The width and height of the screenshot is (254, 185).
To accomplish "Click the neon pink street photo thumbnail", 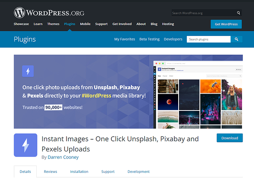I will pyautogui.click(x=210, y=109).
